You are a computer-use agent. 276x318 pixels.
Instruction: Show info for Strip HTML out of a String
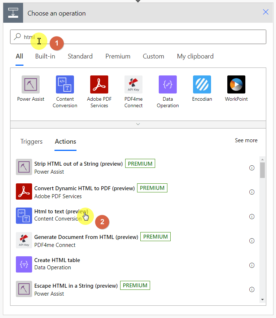click(x=252, y=168)
